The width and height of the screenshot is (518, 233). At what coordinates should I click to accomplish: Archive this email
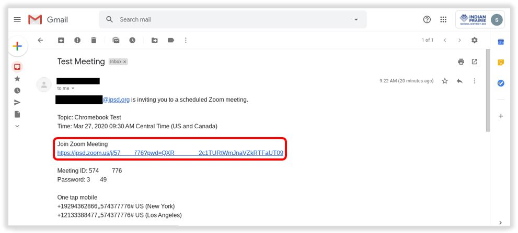[x=61, y=40]
